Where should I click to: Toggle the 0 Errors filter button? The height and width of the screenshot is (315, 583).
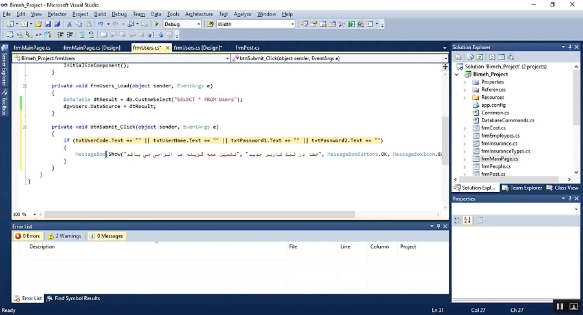[28, 236]
